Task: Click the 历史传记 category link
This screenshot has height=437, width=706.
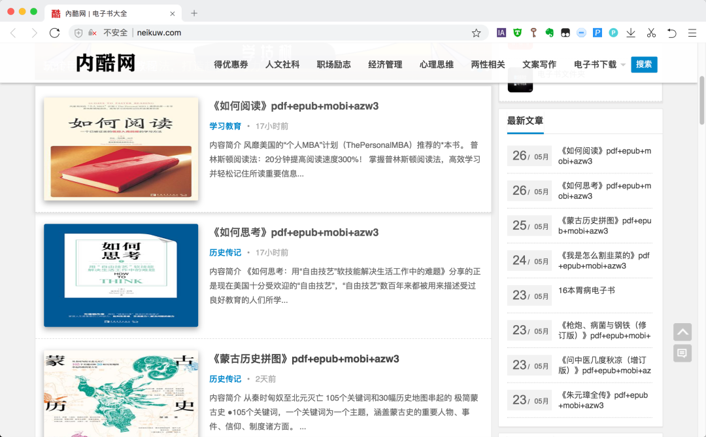Action: pos(225,253)
